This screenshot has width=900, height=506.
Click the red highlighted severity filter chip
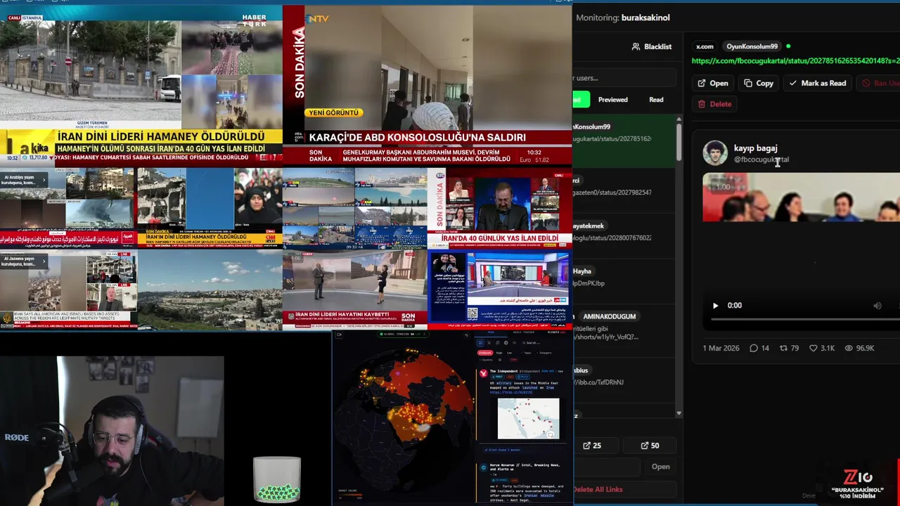pyautogui.click(x=485, y=353)
